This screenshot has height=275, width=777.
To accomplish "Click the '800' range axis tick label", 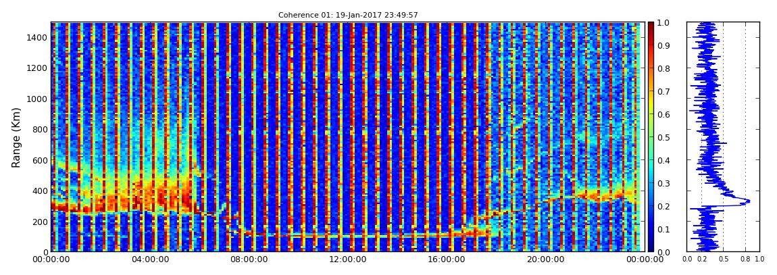I will [x=40, y=129].
